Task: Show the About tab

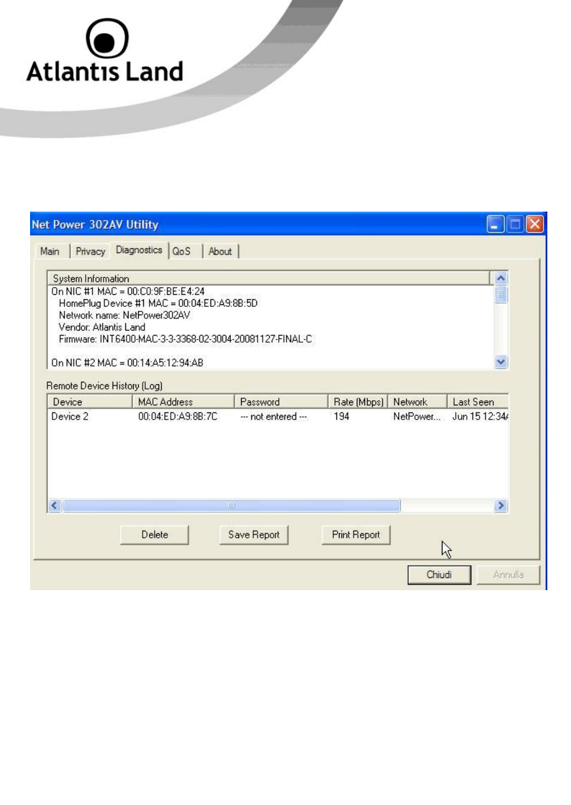Action: click(x=220, y=251)
